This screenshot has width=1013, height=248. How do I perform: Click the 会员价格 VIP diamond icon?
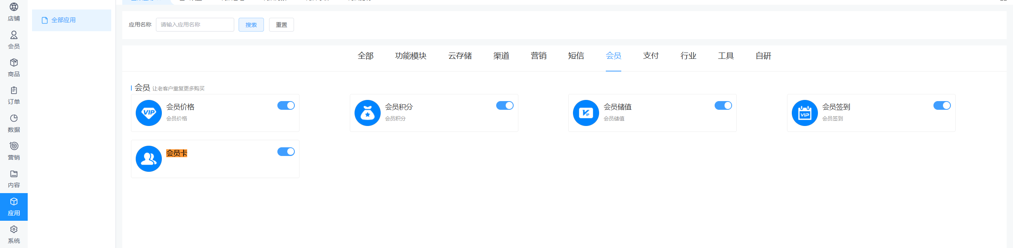pos(149,113)
